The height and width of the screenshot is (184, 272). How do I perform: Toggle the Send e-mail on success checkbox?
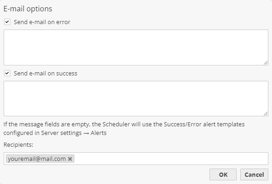[7, 73]
